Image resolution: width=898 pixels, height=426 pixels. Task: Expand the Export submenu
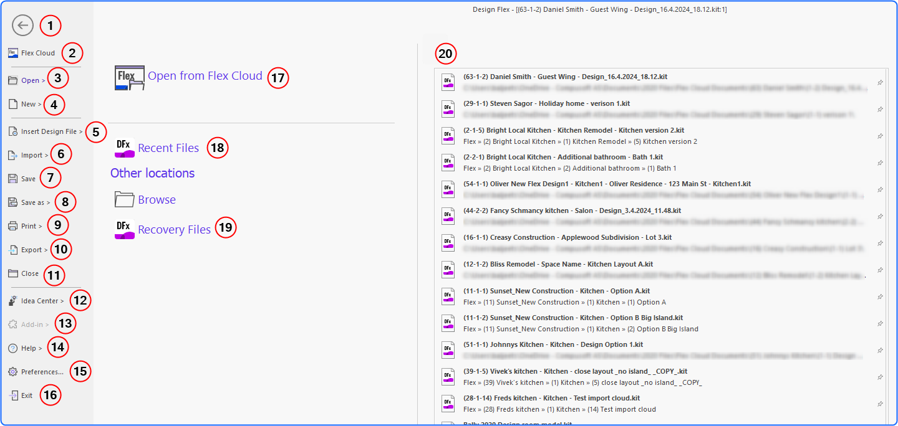point(34,250)
